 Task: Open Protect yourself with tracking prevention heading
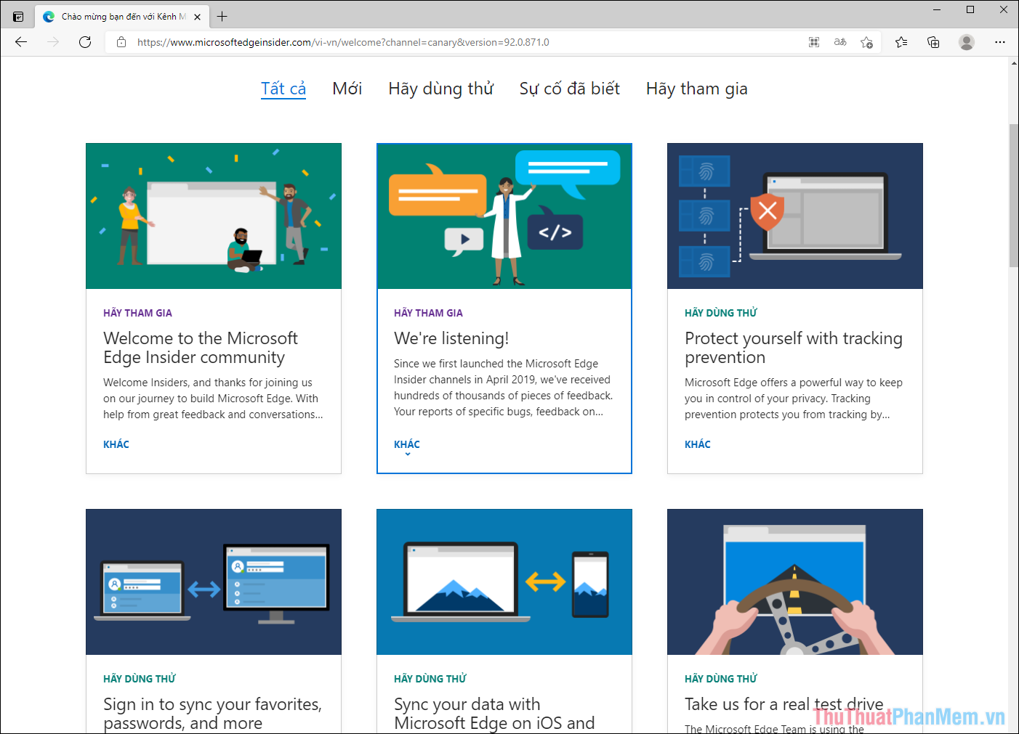(x=794, y=348)
